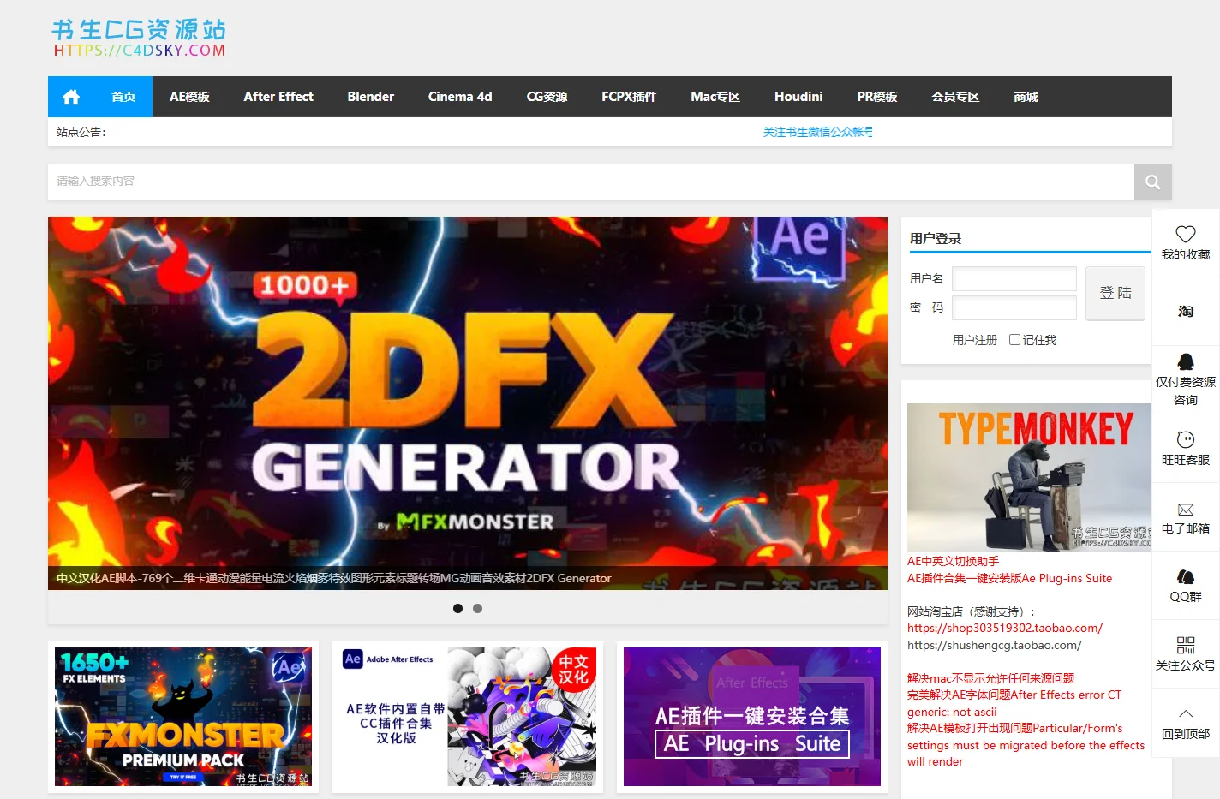The width and height of the screenshot is (1220, 799).
Task: Open the Cinema 4d menu item
Action: pos(460,97)
